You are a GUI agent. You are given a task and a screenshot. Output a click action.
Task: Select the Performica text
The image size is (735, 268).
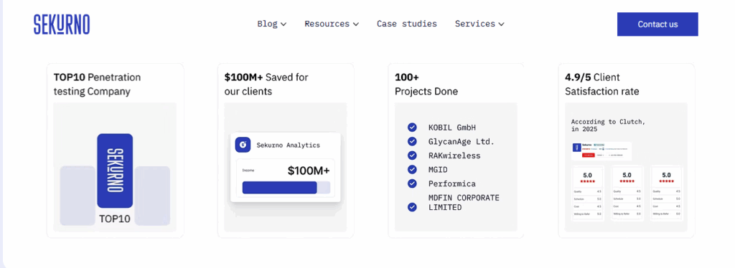[452, 183]
